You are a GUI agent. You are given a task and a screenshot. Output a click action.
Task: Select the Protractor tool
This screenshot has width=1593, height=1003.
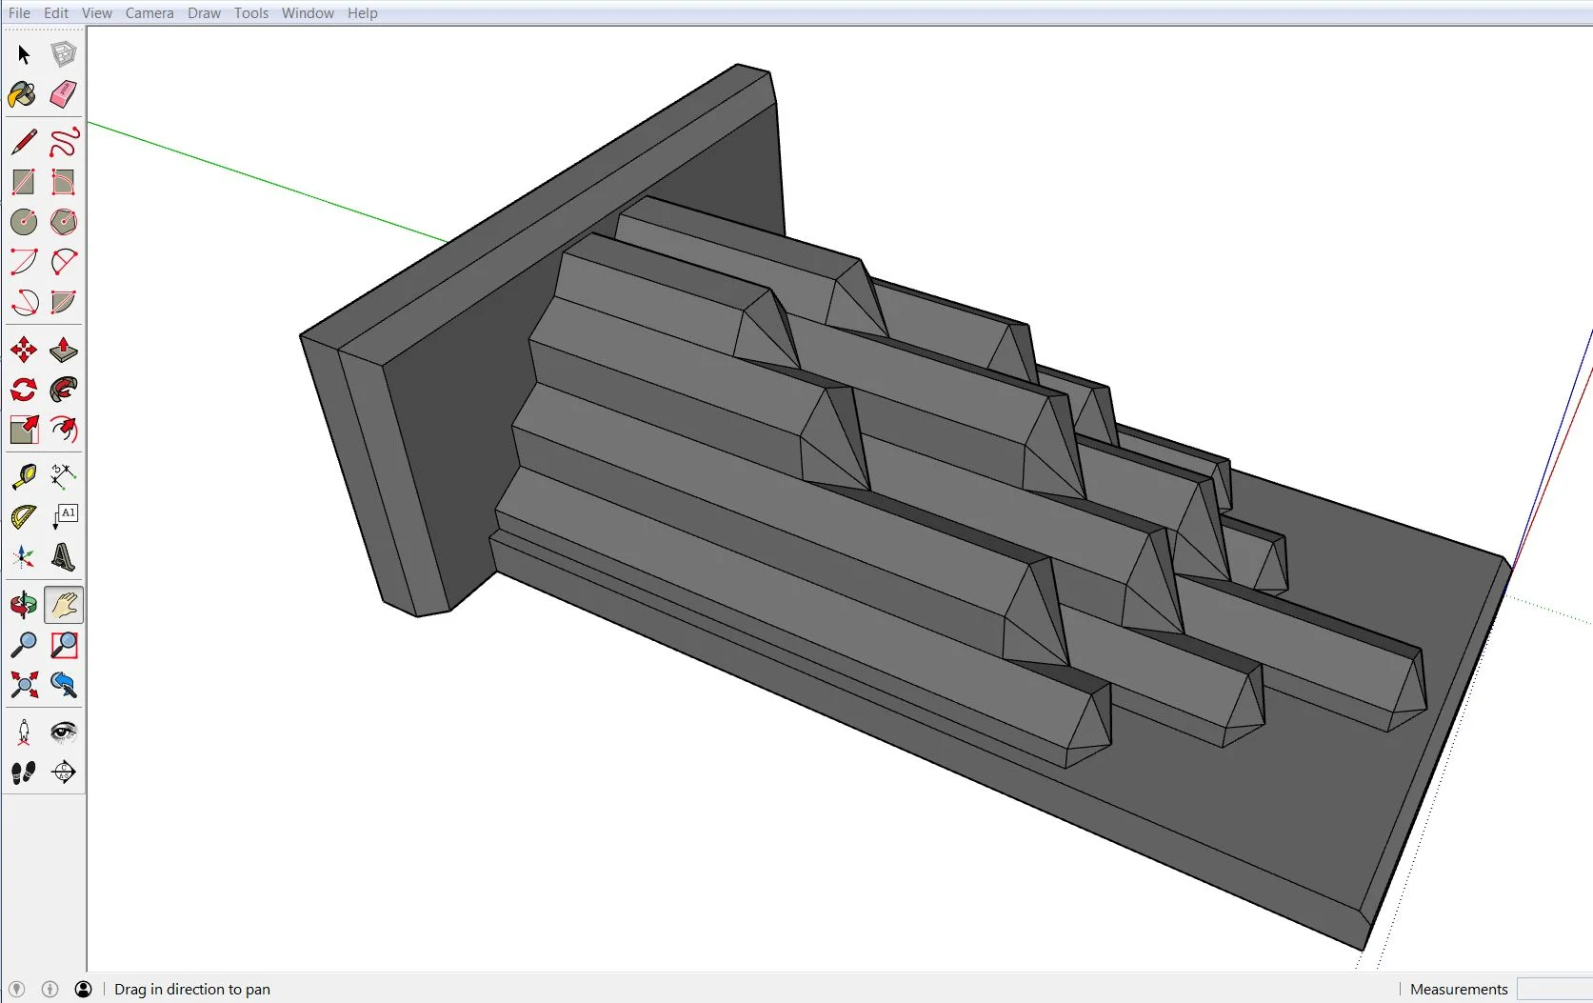tap(24, 516)
